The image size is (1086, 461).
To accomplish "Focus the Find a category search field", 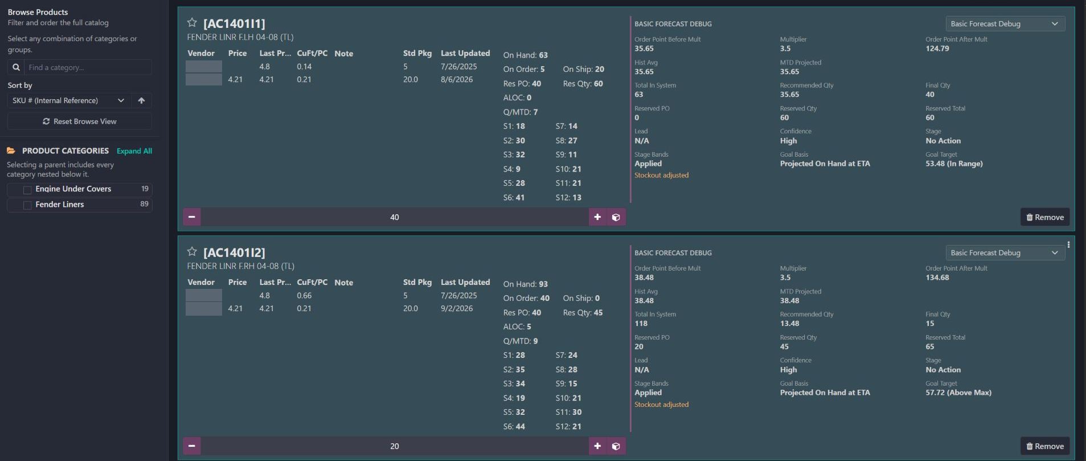I will pos(88,67).
